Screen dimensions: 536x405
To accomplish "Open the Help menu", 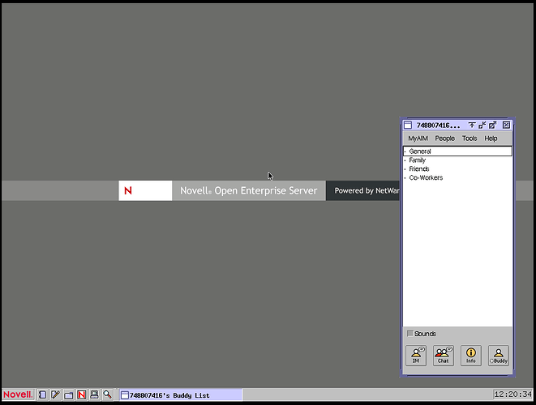I will click(491, 139).
